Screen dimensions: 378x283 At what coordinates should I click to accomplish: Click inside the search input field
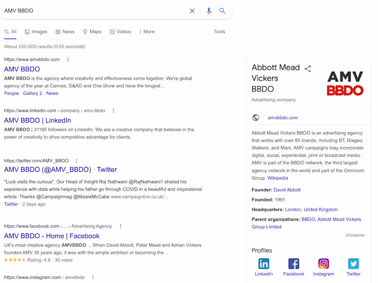click(94, 11)
